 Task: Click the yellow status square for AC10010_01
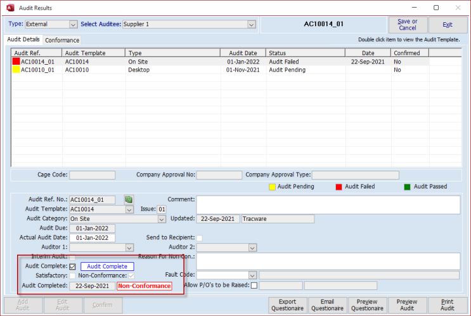[16, 70]
